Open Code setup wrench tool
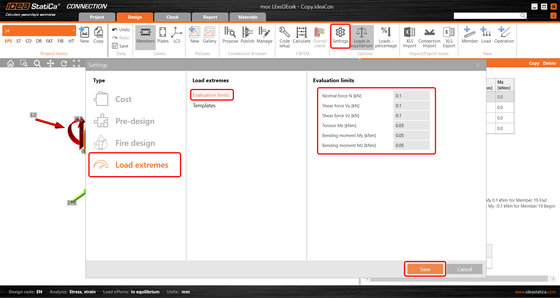This screenshot has width=560, height=298. coord(284,36)
